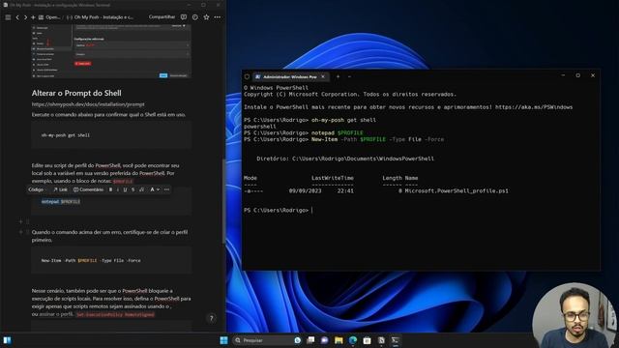Go forward with the right arrow in Notion
This screenshot has width=619, height=348.
[25, 17]
